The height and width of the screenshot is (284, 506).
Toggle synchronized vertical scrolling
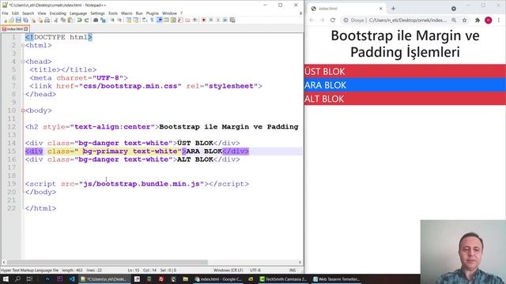tap(129, 20)
